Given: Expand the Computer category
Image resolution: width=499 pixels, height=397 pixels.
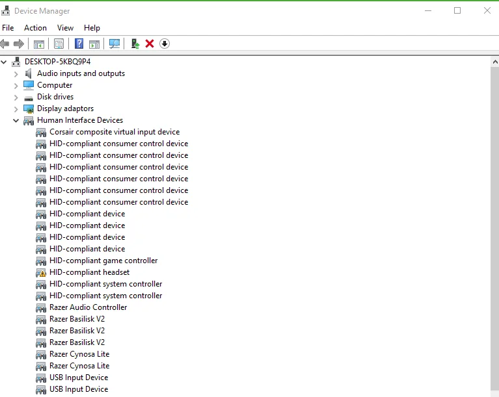Looking at the screenshot, I should [16, 86].
